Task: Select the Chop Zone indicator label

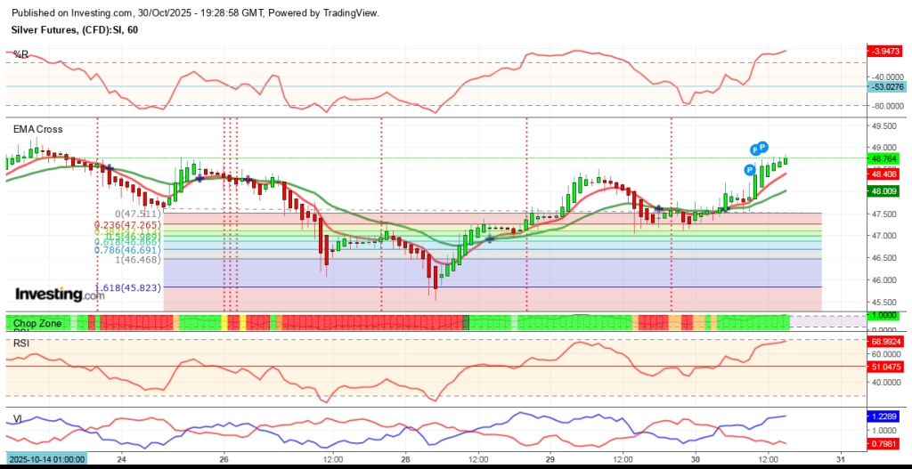Action: 37,323
